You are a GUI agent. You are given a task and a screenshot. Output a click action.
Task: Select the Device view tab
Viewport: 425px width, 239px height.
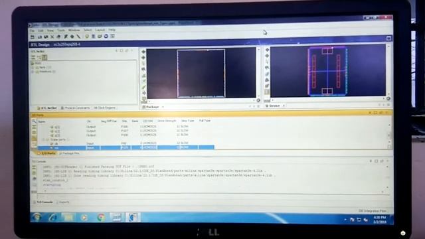(x=273, y=106)
